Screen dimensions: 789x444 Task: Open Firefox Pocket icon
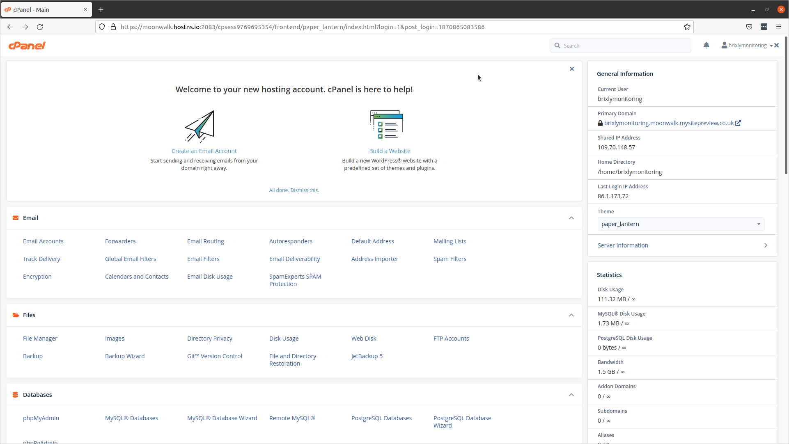[x=749, y=27]
